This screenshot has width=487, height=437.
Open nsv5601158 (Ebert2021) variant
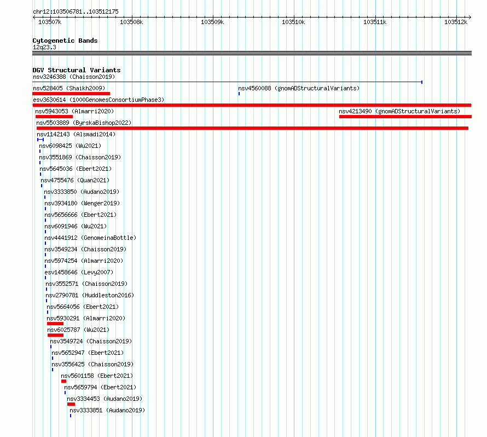coord(97,376)
